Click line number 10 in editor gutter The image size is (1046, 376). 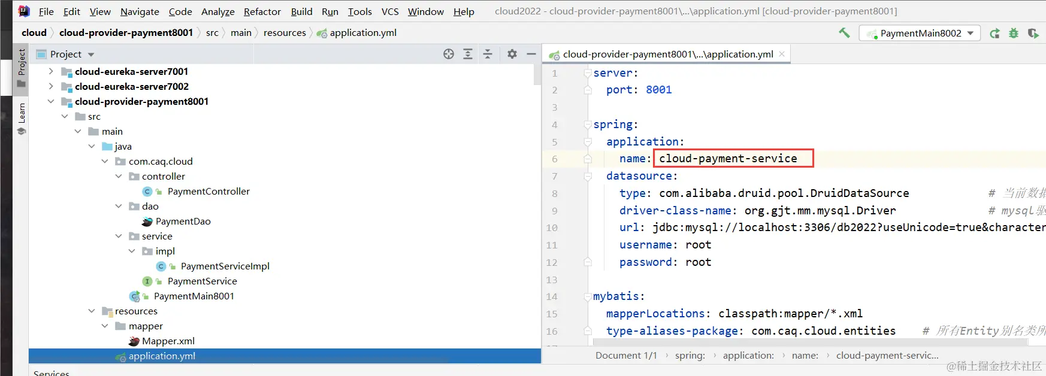coord(552,228)
